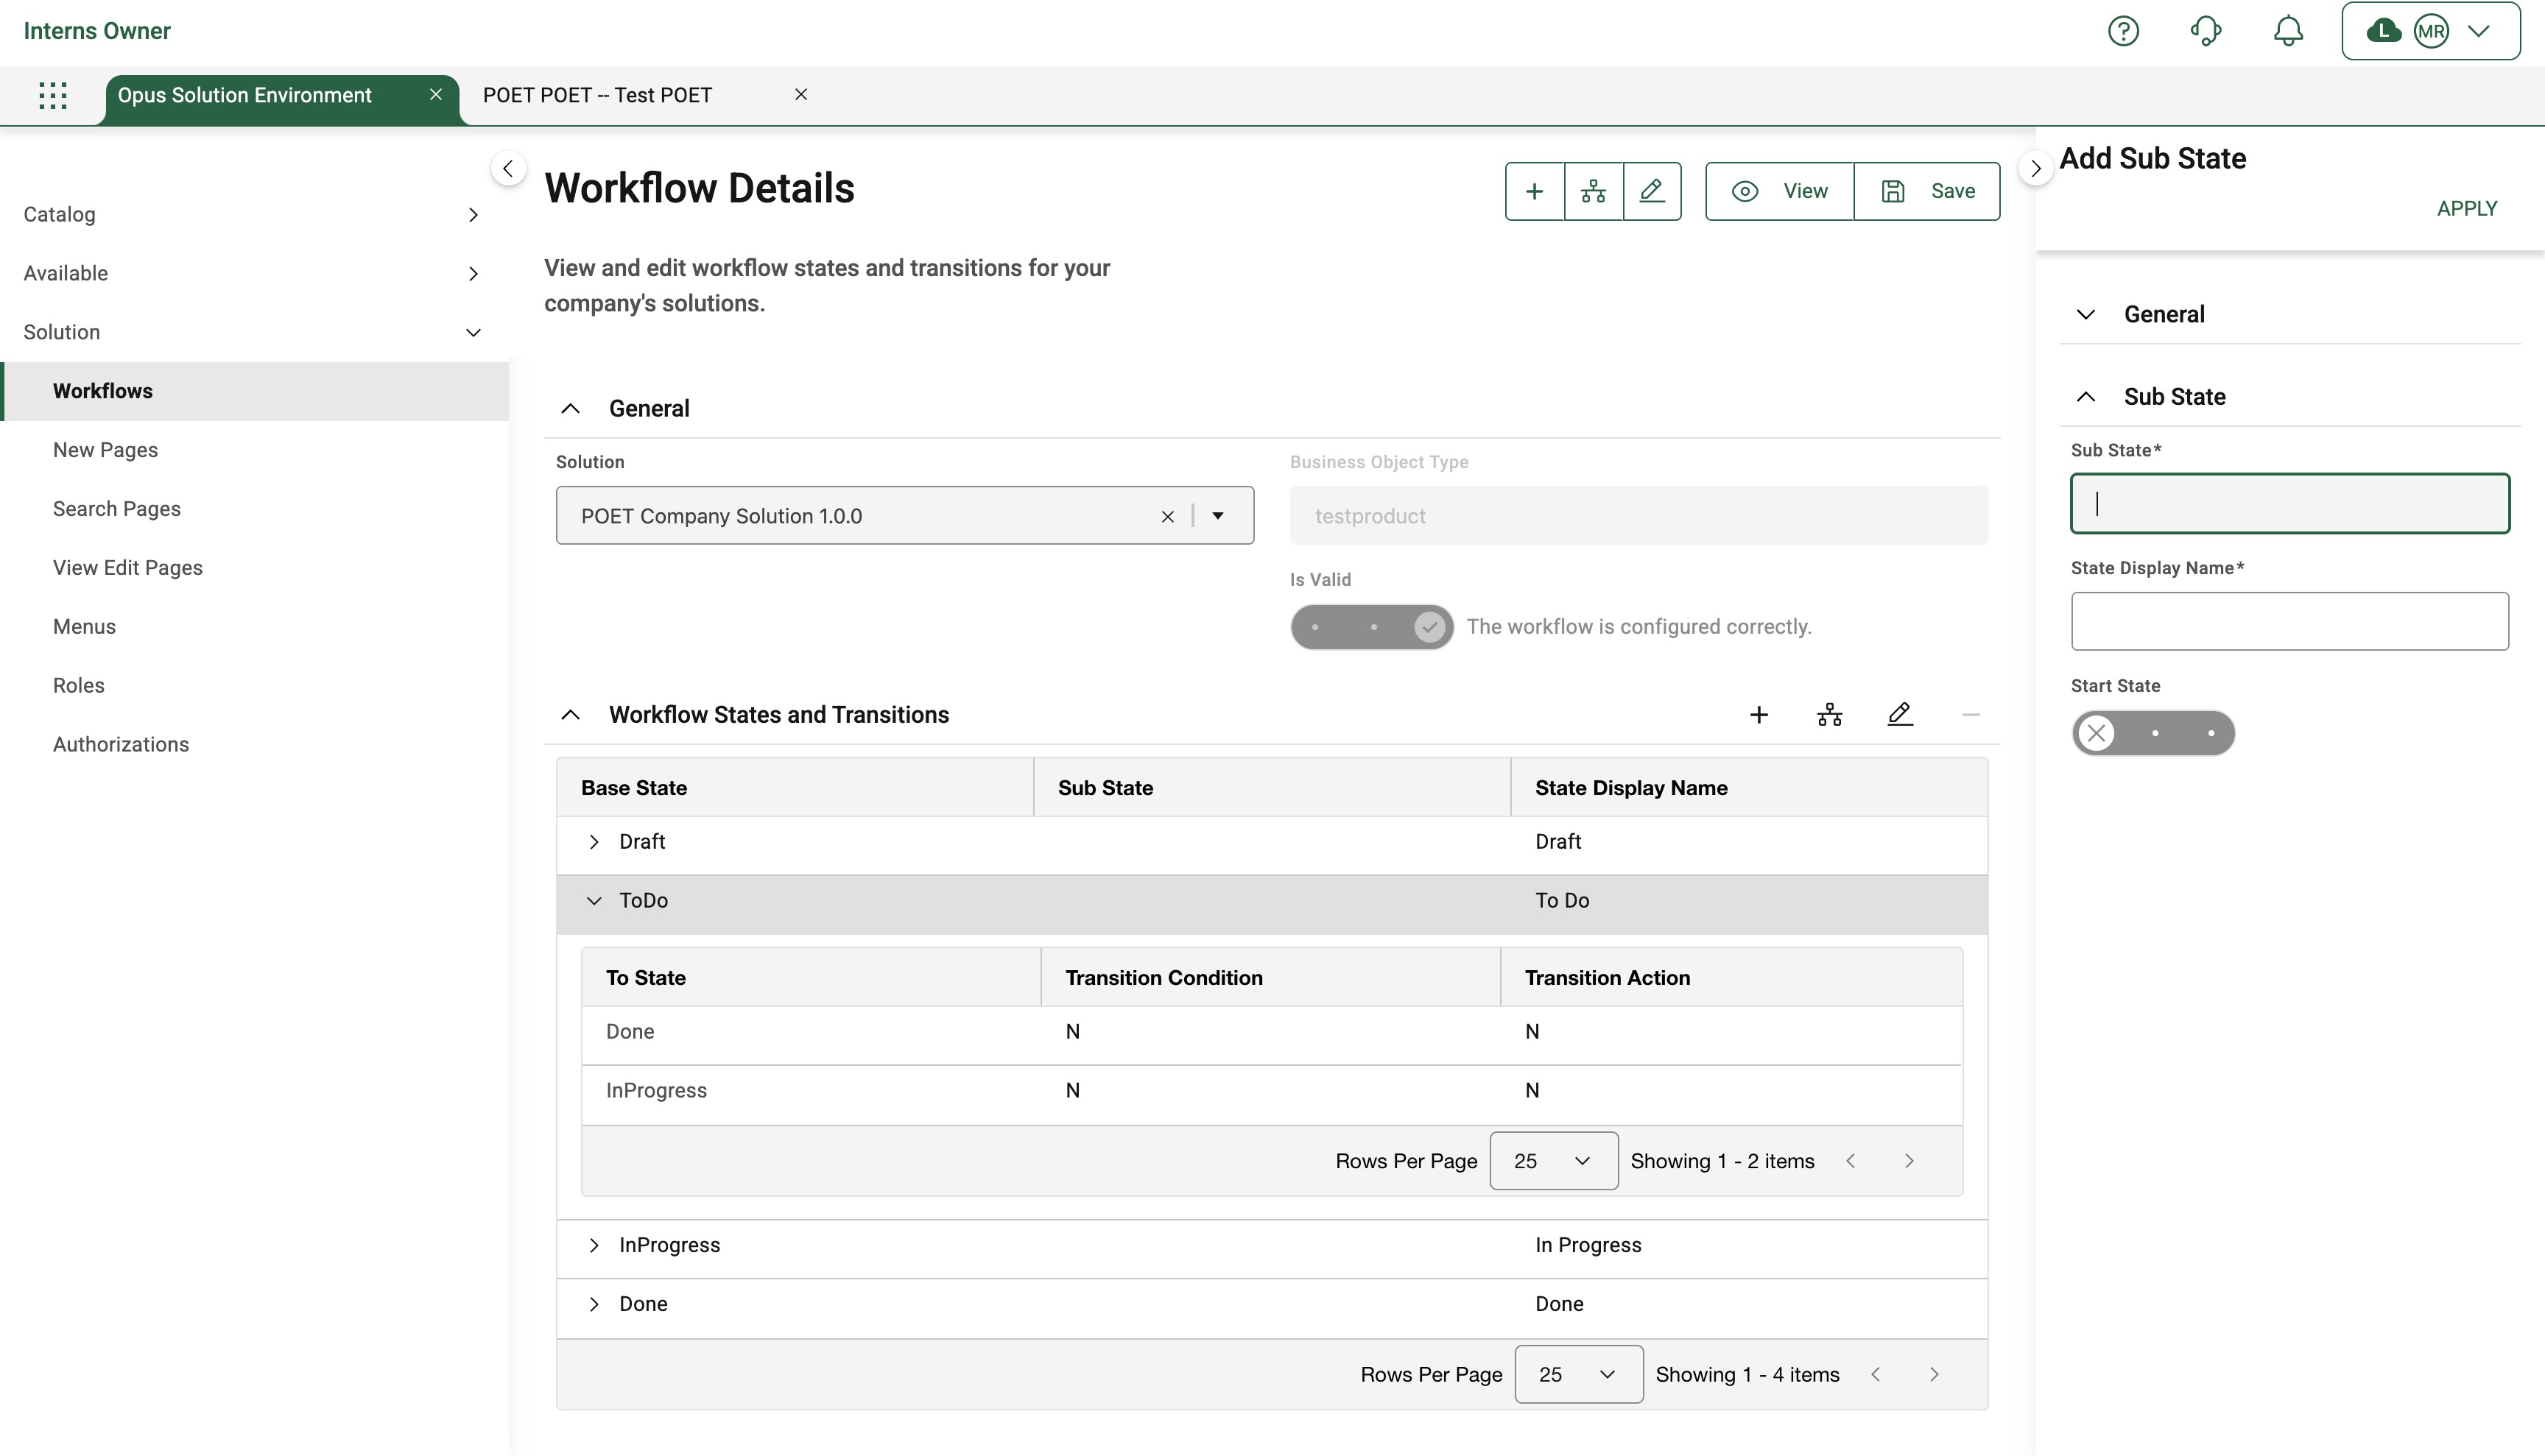Image resolution: width=2545 pixels, height=1456 pixels.
Task: Switch to Opus Solution Environment tab
Action: click(245, 95)
